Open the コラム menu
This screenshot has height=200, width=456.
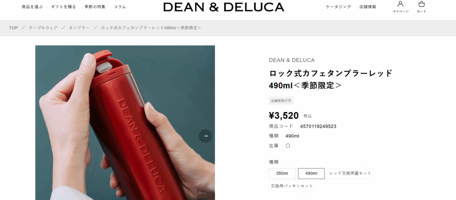(x=120, y=7)
